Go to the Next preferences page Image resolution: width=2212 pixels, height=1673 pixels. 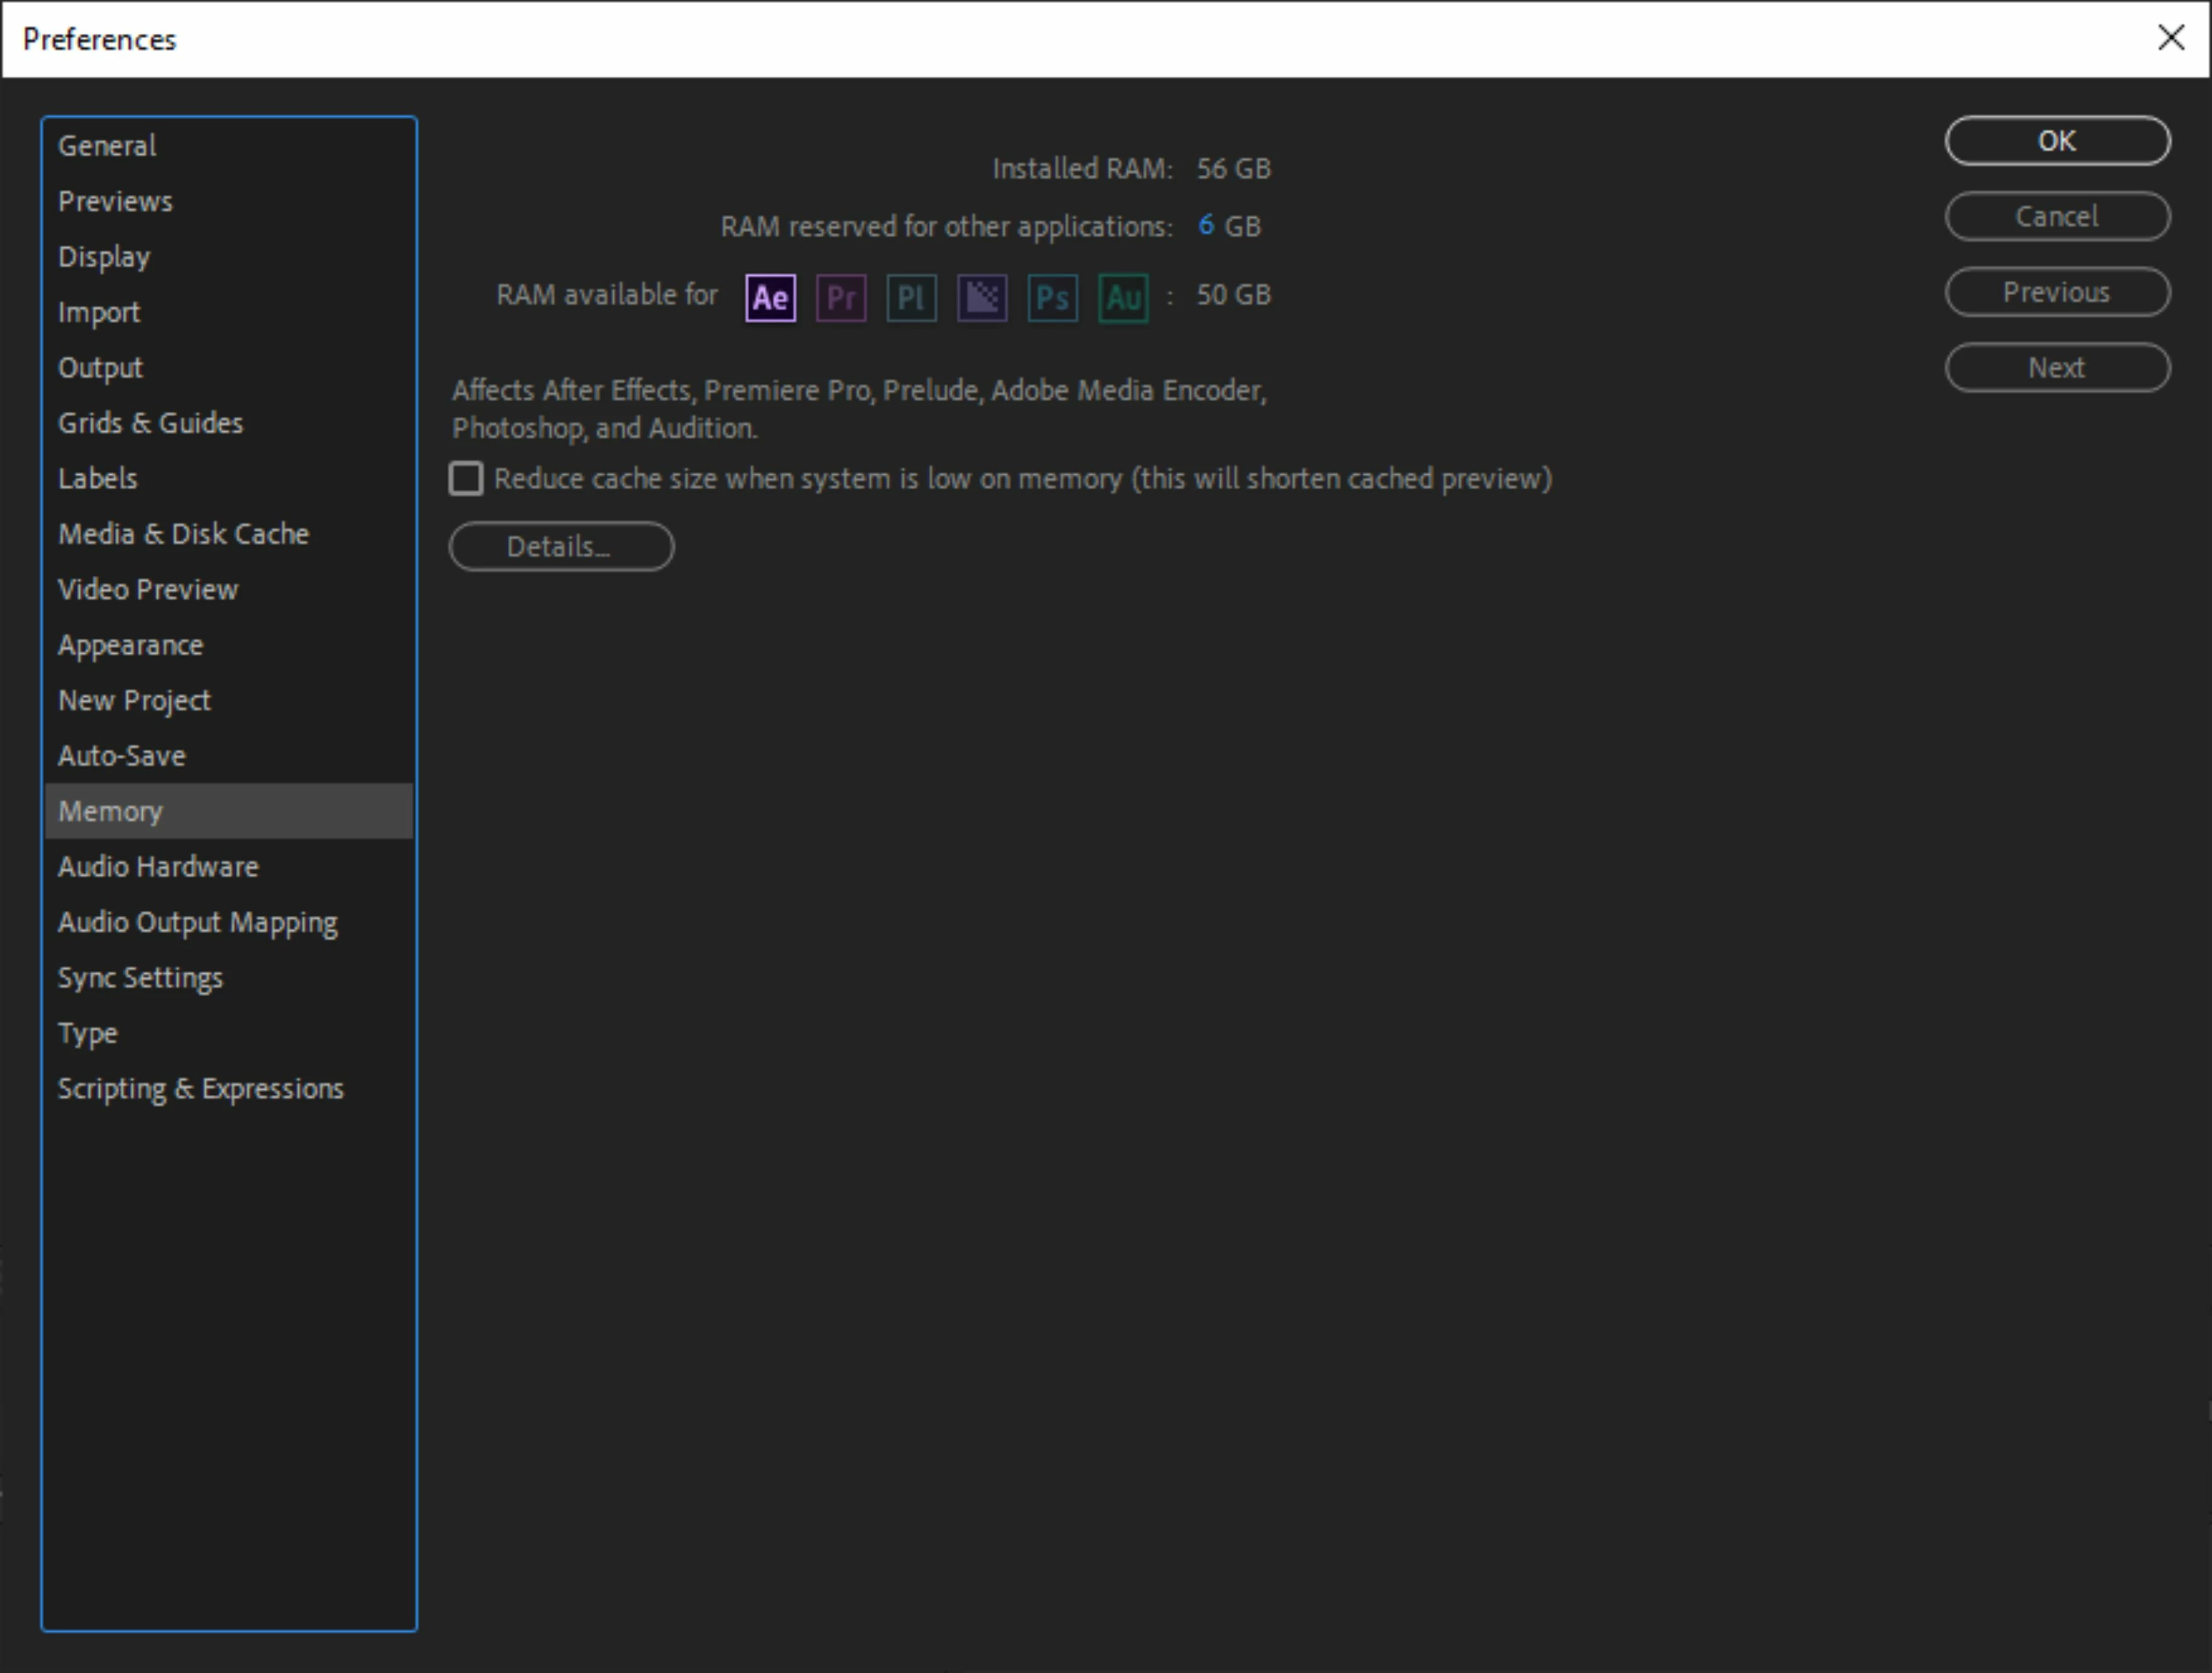point(2056,368)
